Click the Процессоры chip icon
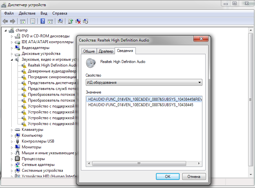This screenshot has width=255, height=188. pyautogui.click(x=17, y=159)
